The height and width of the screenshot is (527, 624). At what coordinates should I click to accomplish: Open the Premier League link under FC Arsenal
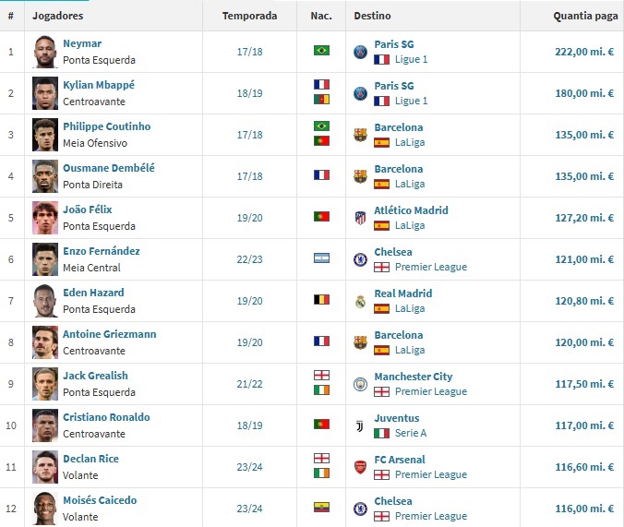(431, 475)
